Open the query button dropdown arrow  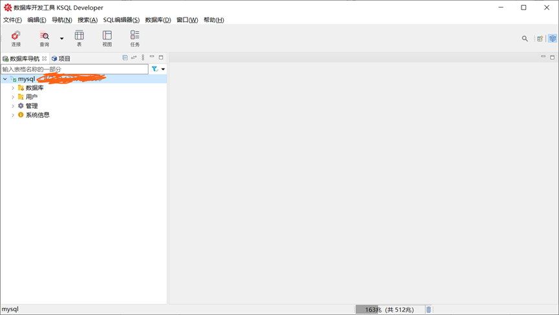point(62,39)
